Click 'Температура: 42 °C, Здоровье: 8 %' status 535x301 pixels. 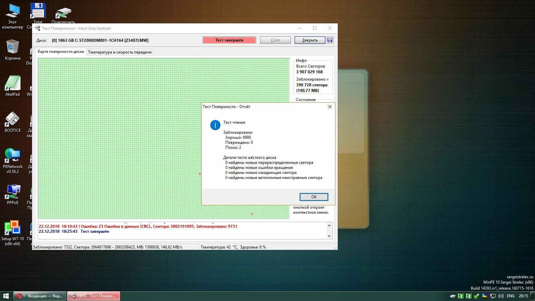[x=233, y=247]
